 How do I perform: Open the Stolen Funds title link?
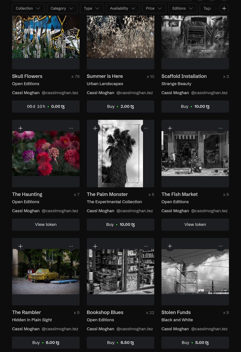pos(176,312)
